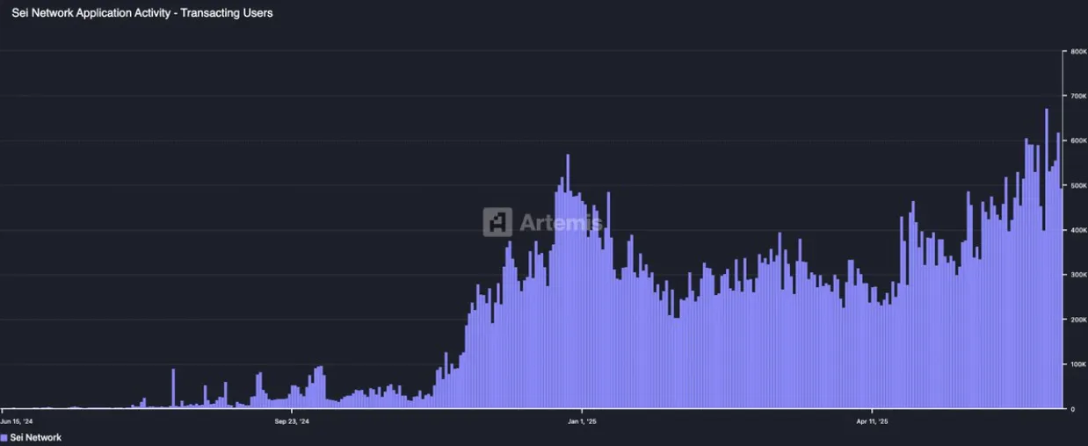Select the 500K y-axis label

1078,185
